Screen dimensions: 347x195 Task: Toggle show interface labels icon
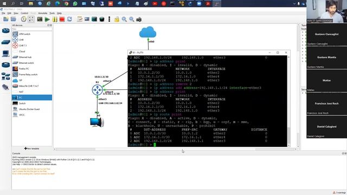31,19
